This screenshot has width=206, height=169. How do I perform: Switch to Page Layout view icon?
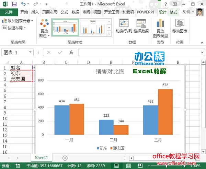tap(128, 166)
